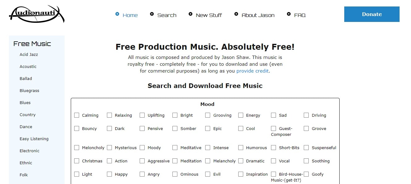The width and height of the screenshot is (411, 184).
Task: Enable the Calming mood checkbox
Action: (x=77, y=115)
